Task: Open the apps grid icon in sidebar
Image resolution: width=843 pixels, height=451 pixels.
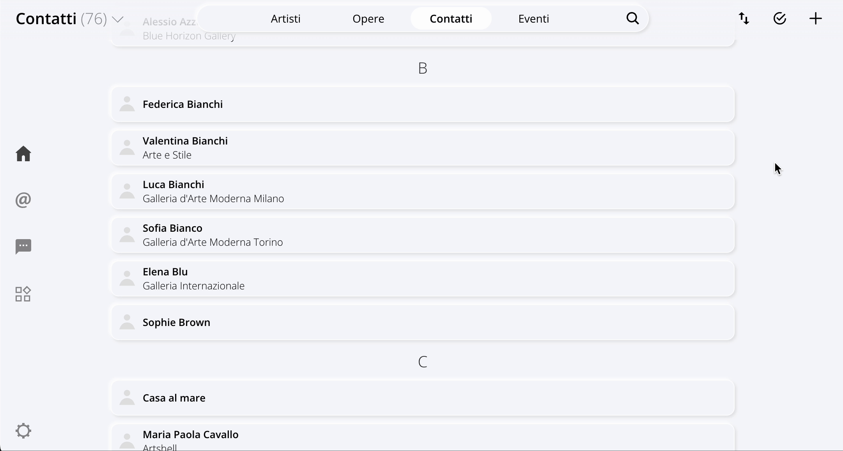Action: 23,294
